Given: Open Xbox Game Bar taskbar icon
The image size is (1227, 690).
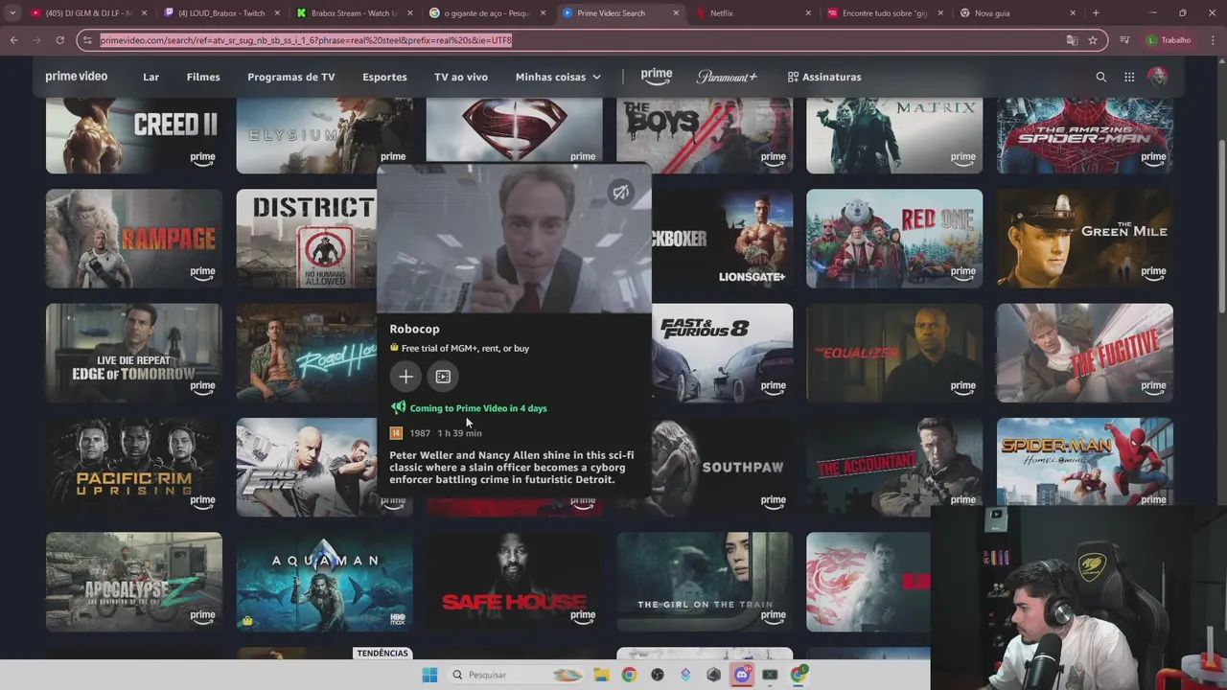Looking at the screenshot, I should coord(770,675).
